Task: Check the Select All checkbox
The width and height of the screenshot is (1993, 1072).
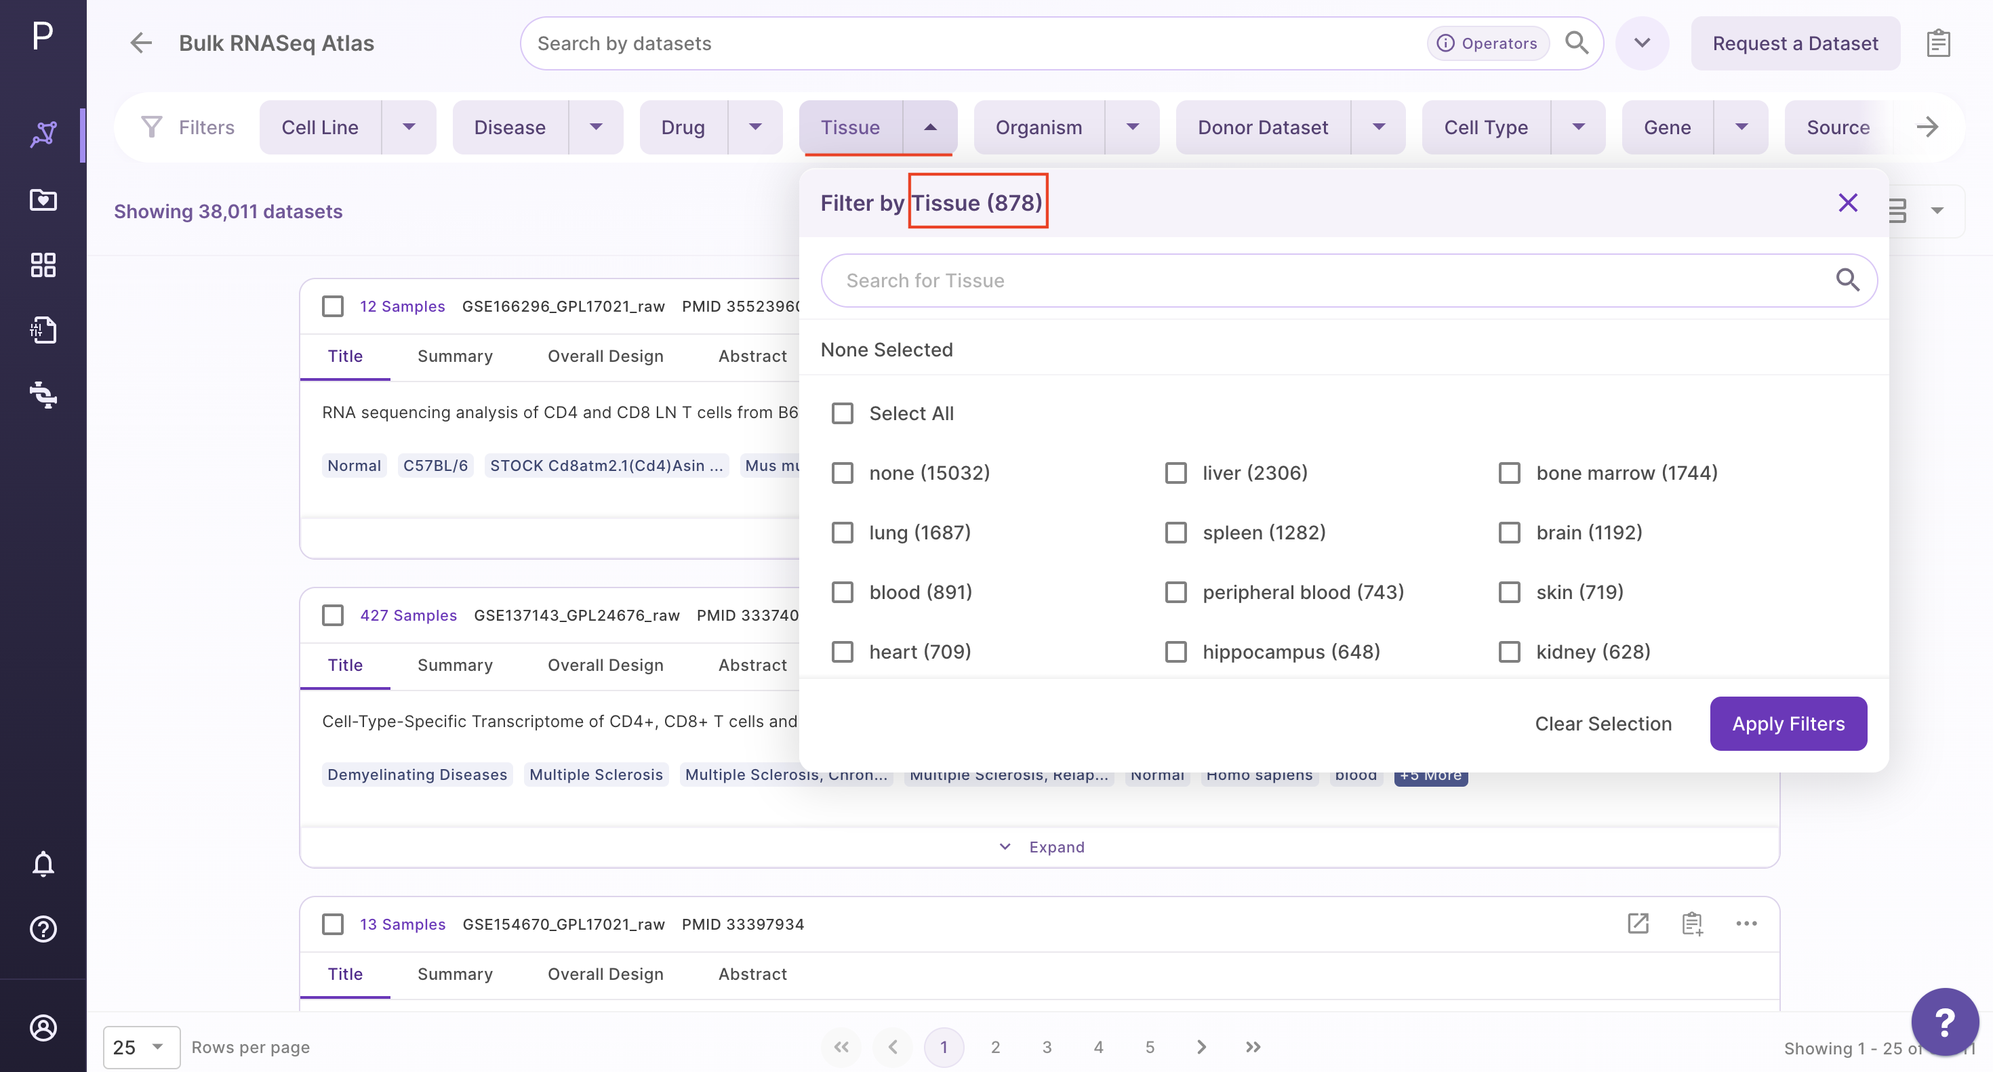Action: [843, 414]
